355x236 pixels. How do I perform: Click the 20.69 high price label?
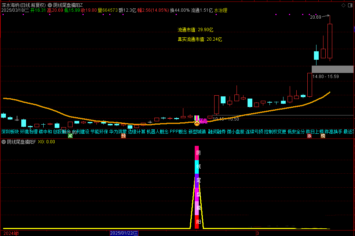click(315, 17)
